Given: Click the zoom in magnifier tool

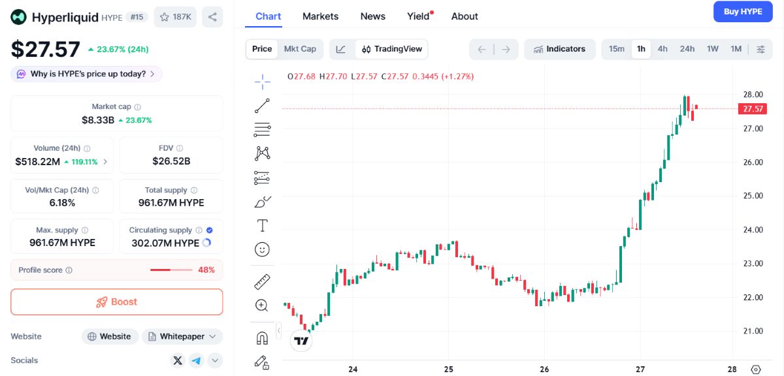Looking at the screenshot, I should click(262, 305).
